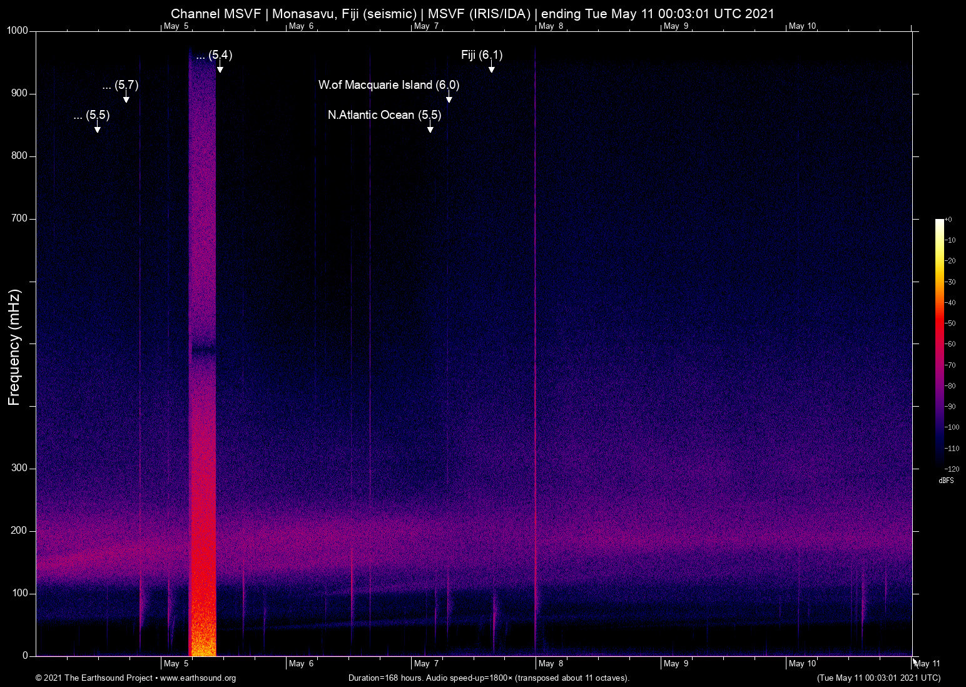Click the Frequency (mHz) axis title
This screenshot has width=966, height=687.
click(x=14, y=347)
